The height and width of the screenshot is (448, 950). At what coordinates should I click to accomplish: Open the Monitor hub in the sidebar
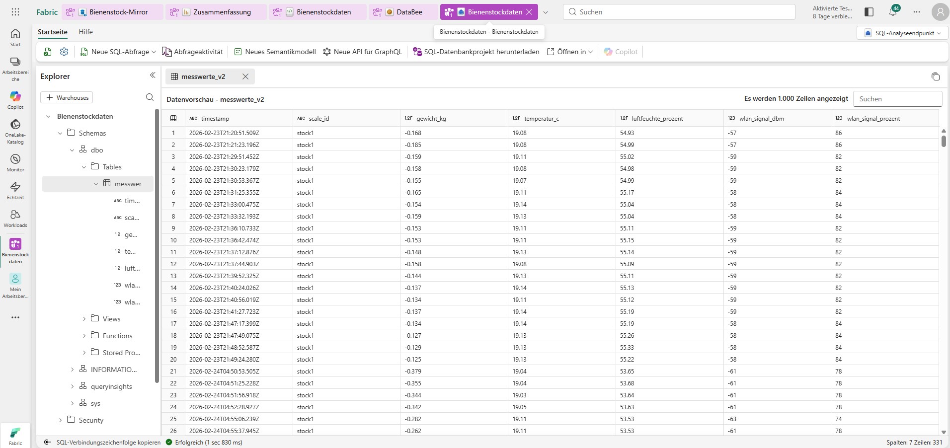(15, 161)
